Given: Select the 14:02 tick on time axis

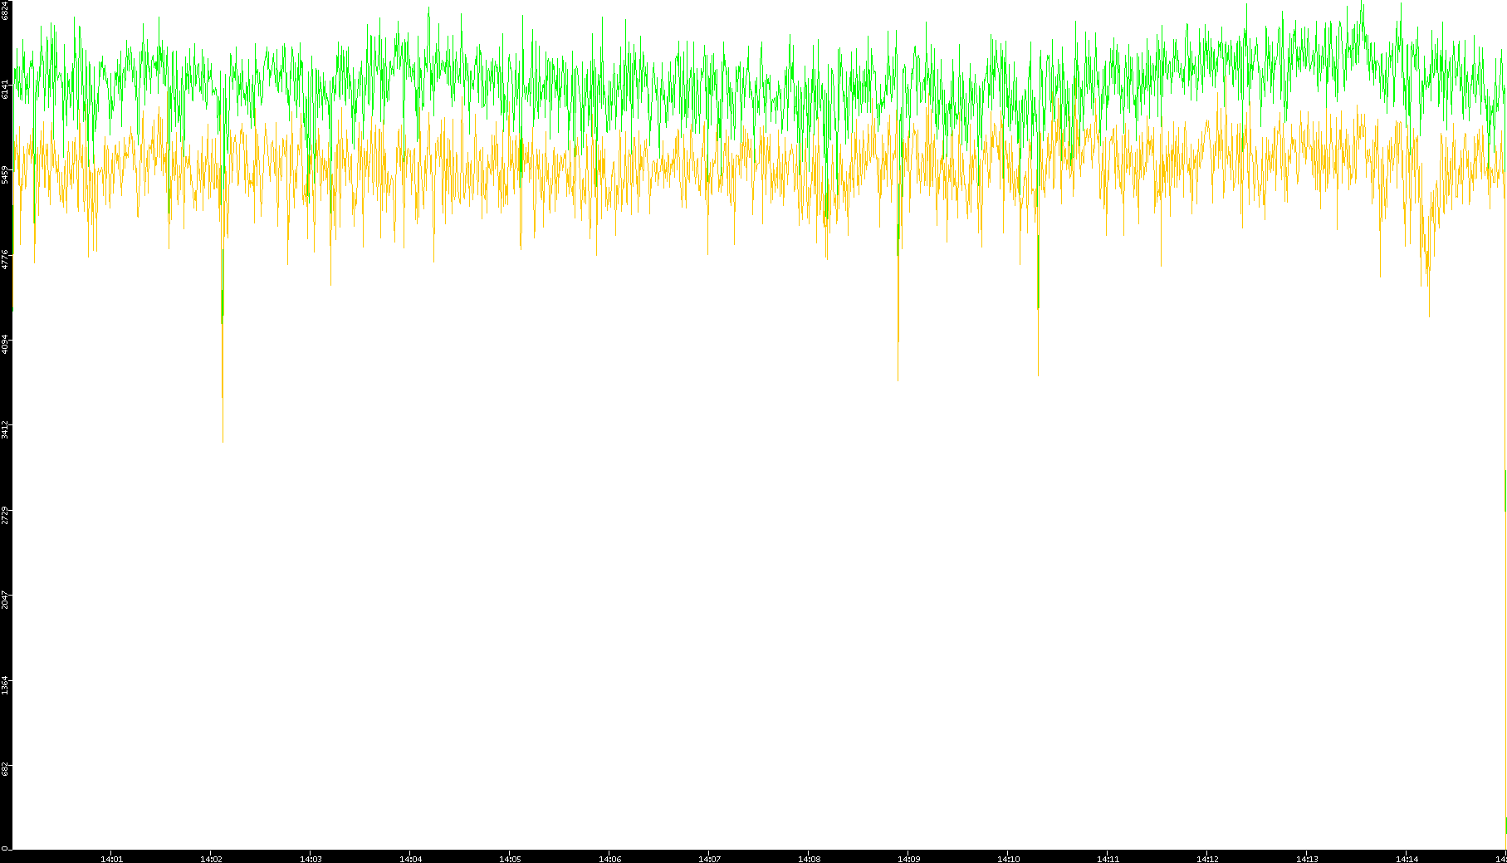Looking at the screenshot, I should (x=211, y=858).
